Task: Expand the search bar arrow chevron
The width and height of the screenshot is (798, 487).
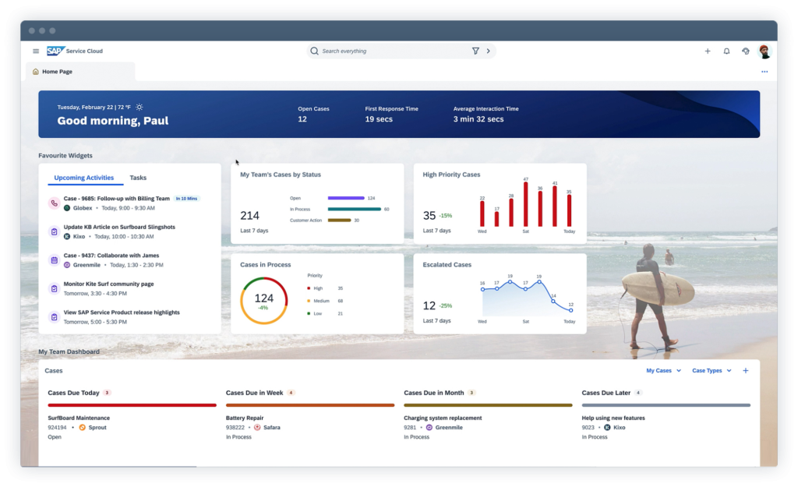Action: (x=489, y=51)
